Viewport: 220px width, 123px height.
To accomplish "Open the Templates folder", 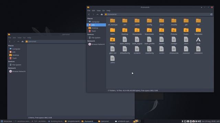I will [198, 31].
